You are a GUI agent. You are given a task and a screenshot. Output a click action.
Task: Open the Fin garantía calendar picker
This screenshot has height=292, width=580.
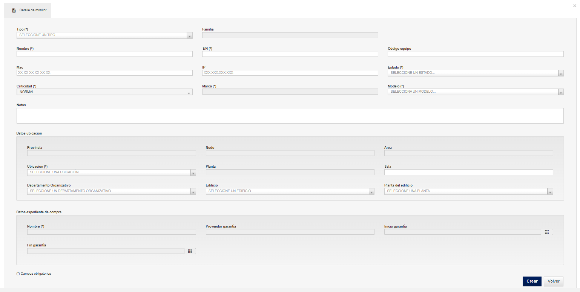point(190,251)
